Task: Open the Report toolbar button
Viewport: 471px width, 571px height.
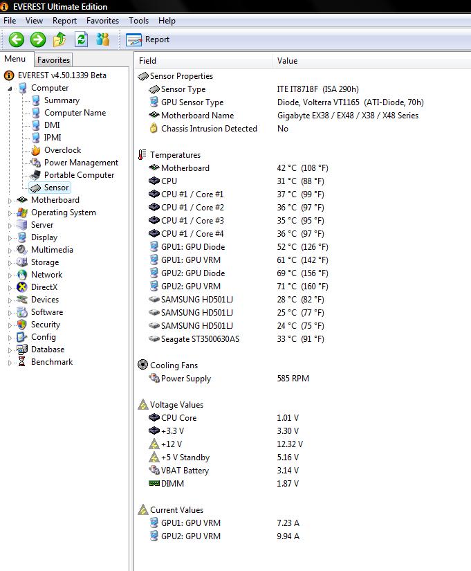Action: pos(148,39)
